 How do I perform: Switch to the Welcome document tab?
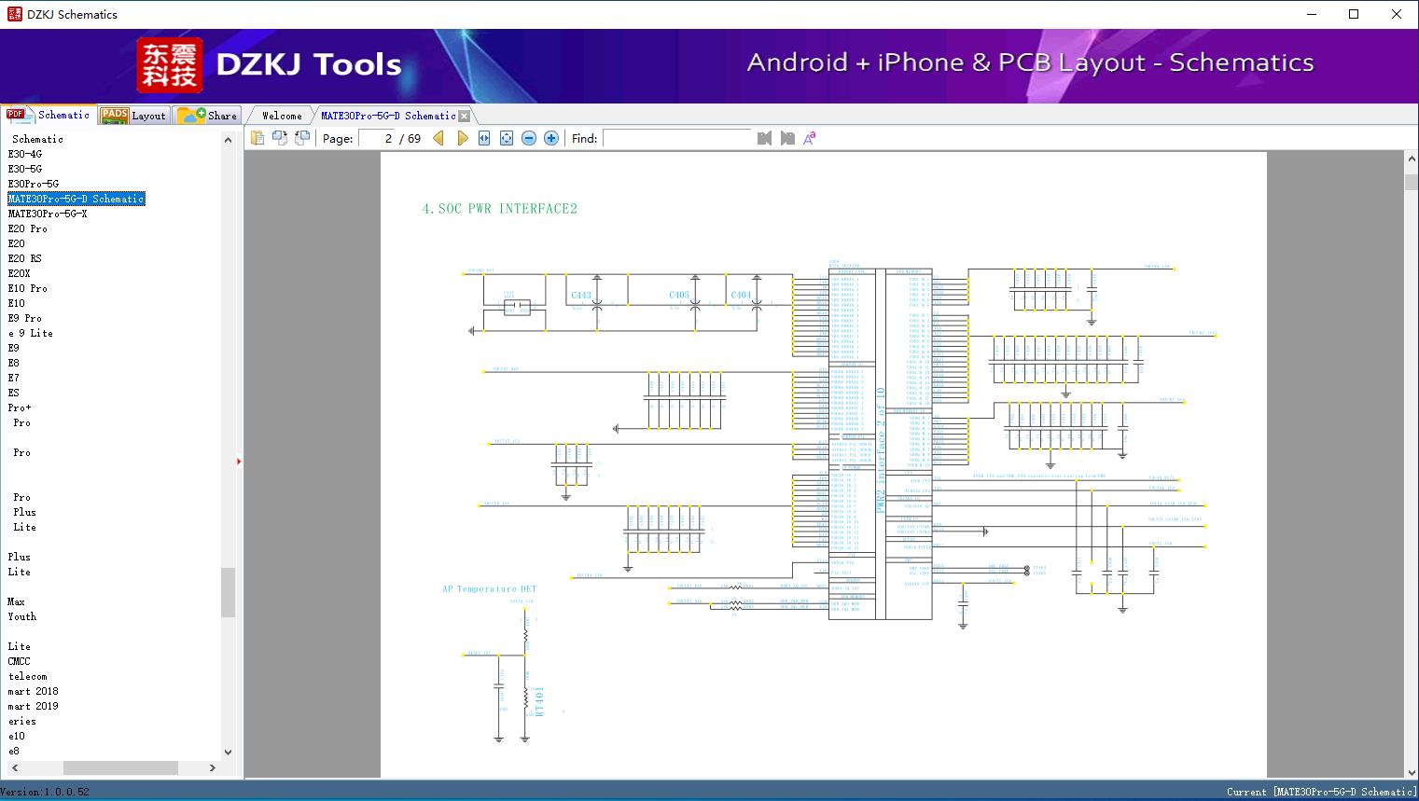282,116
